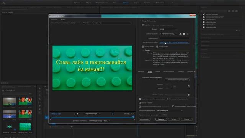Click the Export button
Viewport: 245px width, 138px height.
click(x=174, y=119)
